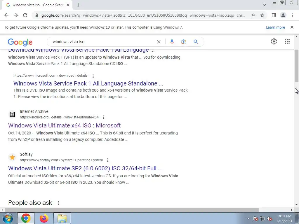Click the Internet Archive favicon
Screen dimensions: 299x224
click(x=12, y=114)
